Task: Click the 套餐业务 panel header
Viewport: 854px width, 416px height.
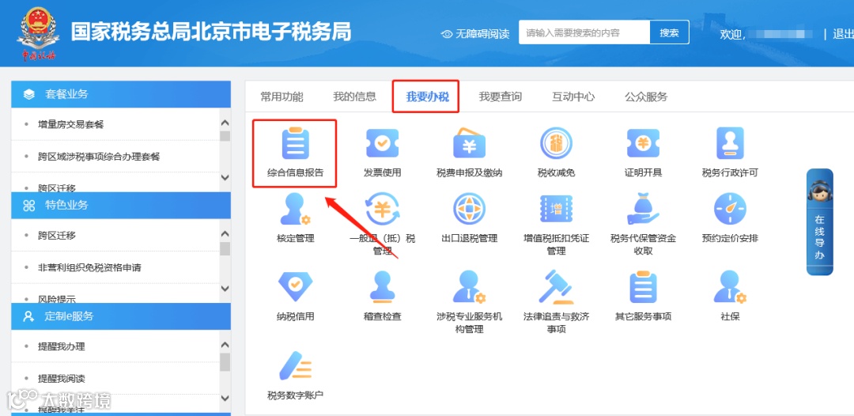Action: tap(121, 94)
